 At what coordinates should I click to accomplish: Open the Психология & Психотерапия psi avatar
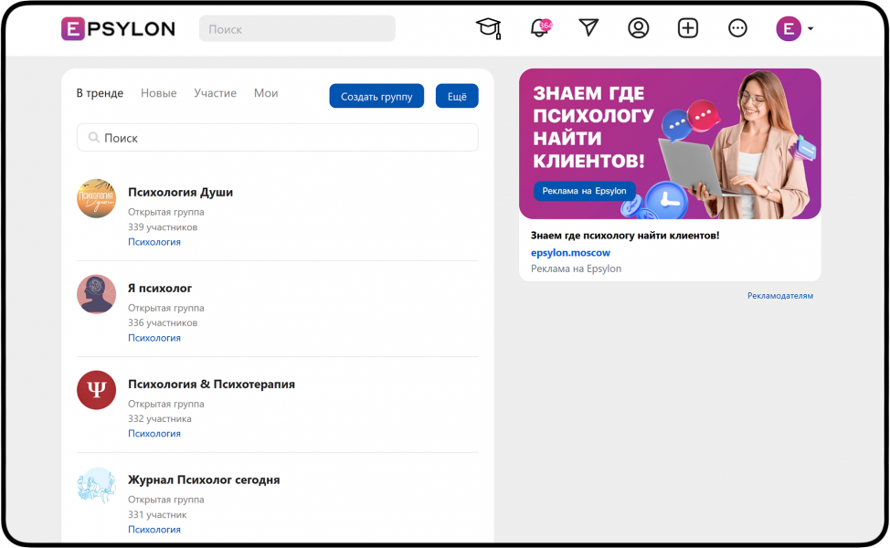click(x=97, y=390)
